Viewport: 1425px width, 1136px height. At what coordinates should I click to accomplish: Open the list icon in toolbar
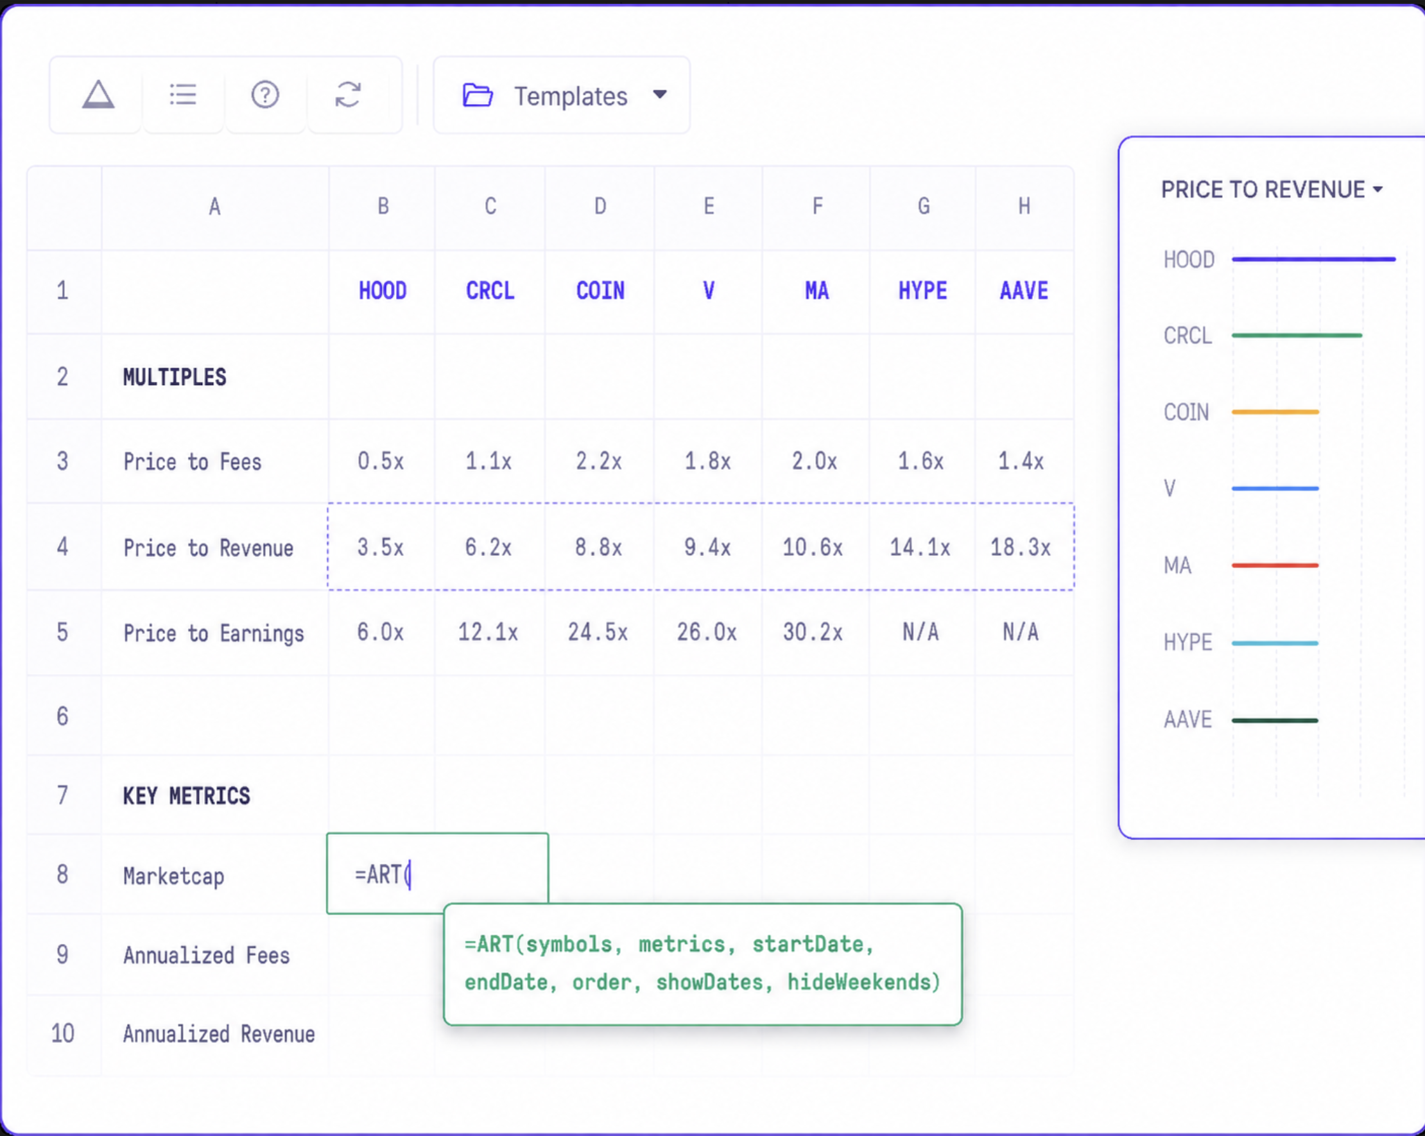(183, 94)
